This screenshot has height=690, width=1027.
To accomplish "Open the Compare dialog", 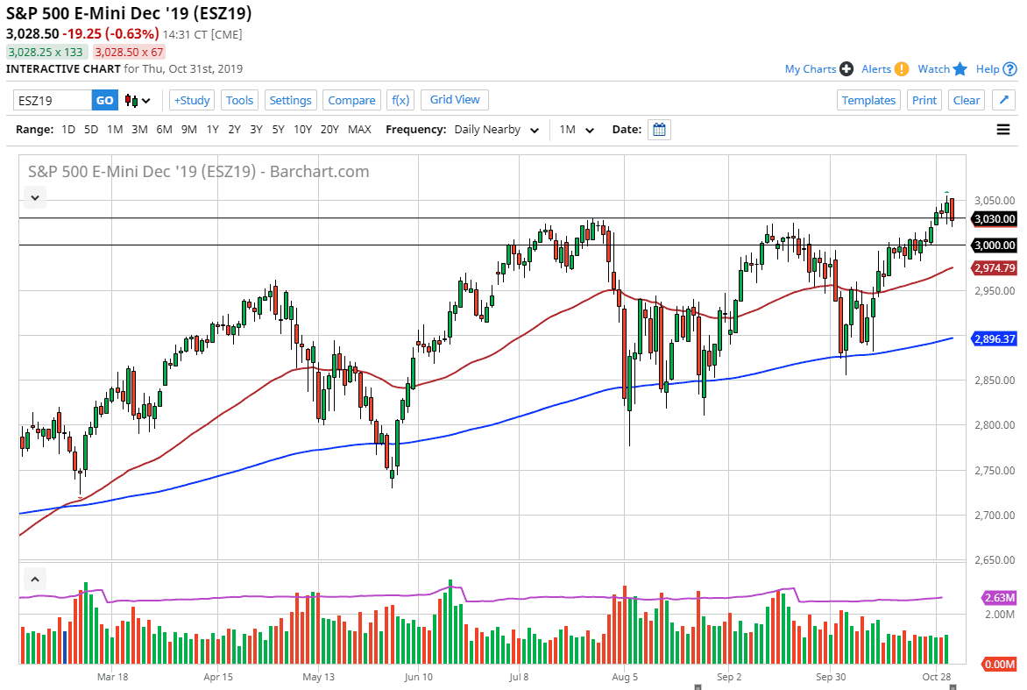I will (351, 100).
